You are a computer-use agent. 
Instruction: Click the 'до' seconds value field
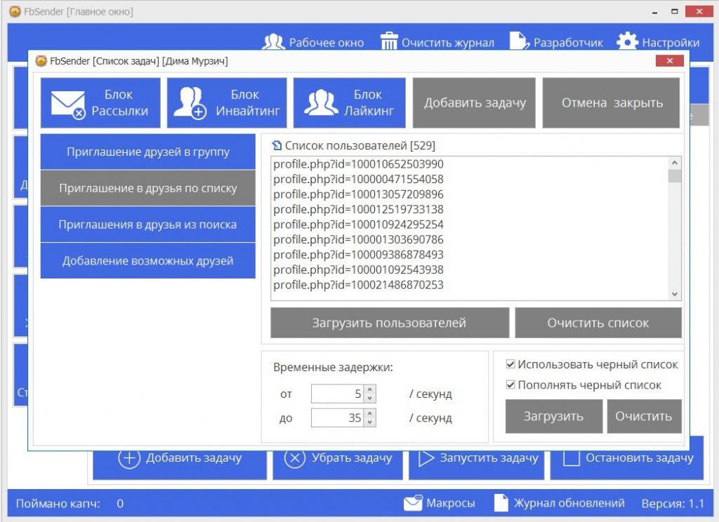[x=338, y=417]
